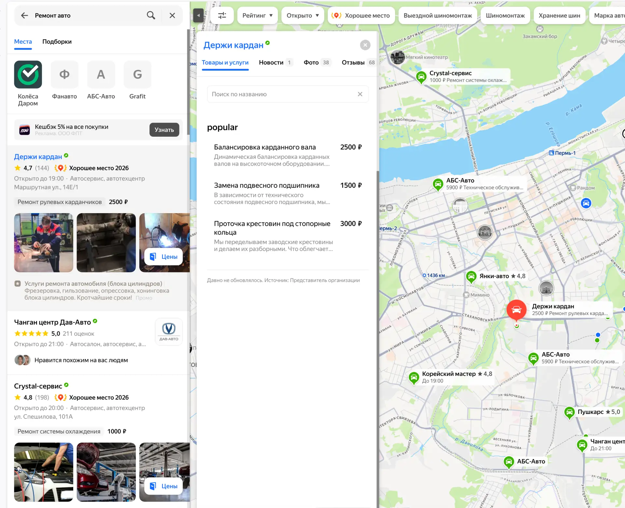Click the Дав-Авто Changan logo
Viewport: 625px width, 508px height.
[x=169, y=332]
